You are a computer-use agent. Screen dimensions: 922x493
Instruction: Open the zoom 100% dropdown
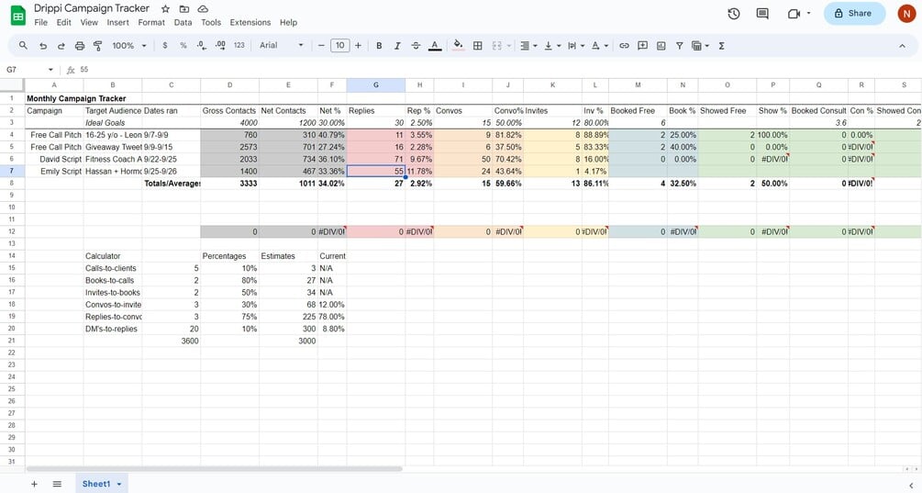point(128,45)
